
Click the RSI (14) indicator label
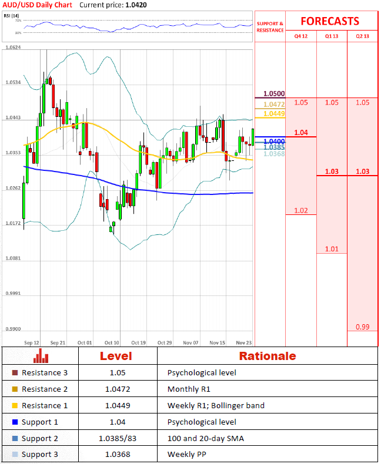coord(11,16)
